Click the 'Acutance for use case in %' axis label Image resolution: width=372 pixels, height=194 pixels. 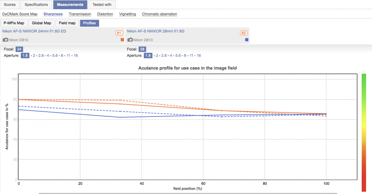(x=7, y=127)
